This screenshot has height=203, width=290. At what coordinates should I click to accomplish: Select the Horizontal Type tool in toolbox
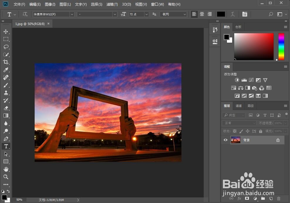[6, 146]
